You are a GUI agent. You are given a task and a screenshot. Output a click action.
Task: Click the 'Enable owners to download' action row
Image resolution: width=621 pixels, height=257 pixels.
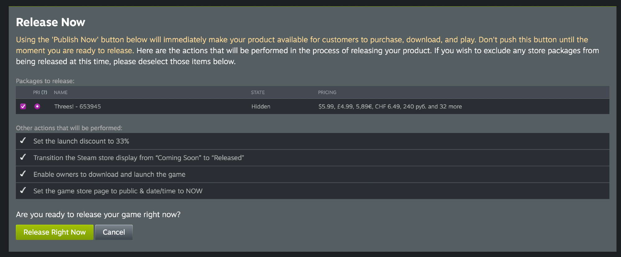point(109,175)
